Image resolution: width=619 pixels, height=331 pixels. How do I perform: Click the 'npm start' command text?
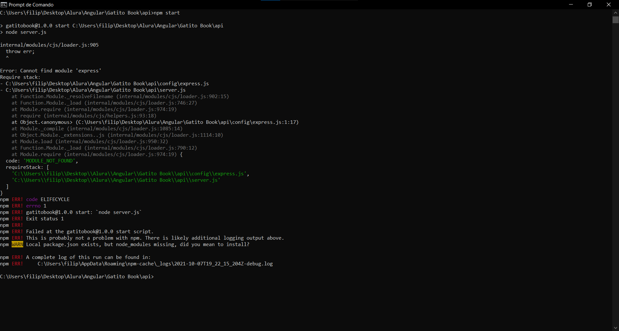click(x=167, y=13)
